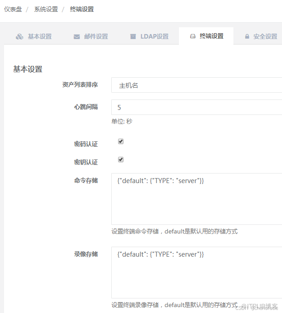Open 系统设置 breadcrumb link
The height and width of the screenshot is (313, 282).
46,9
